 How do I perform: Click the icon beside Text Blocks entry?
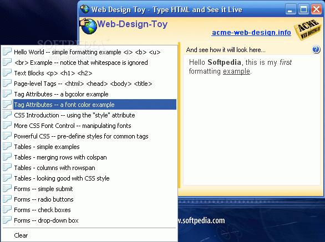[7, 73]
